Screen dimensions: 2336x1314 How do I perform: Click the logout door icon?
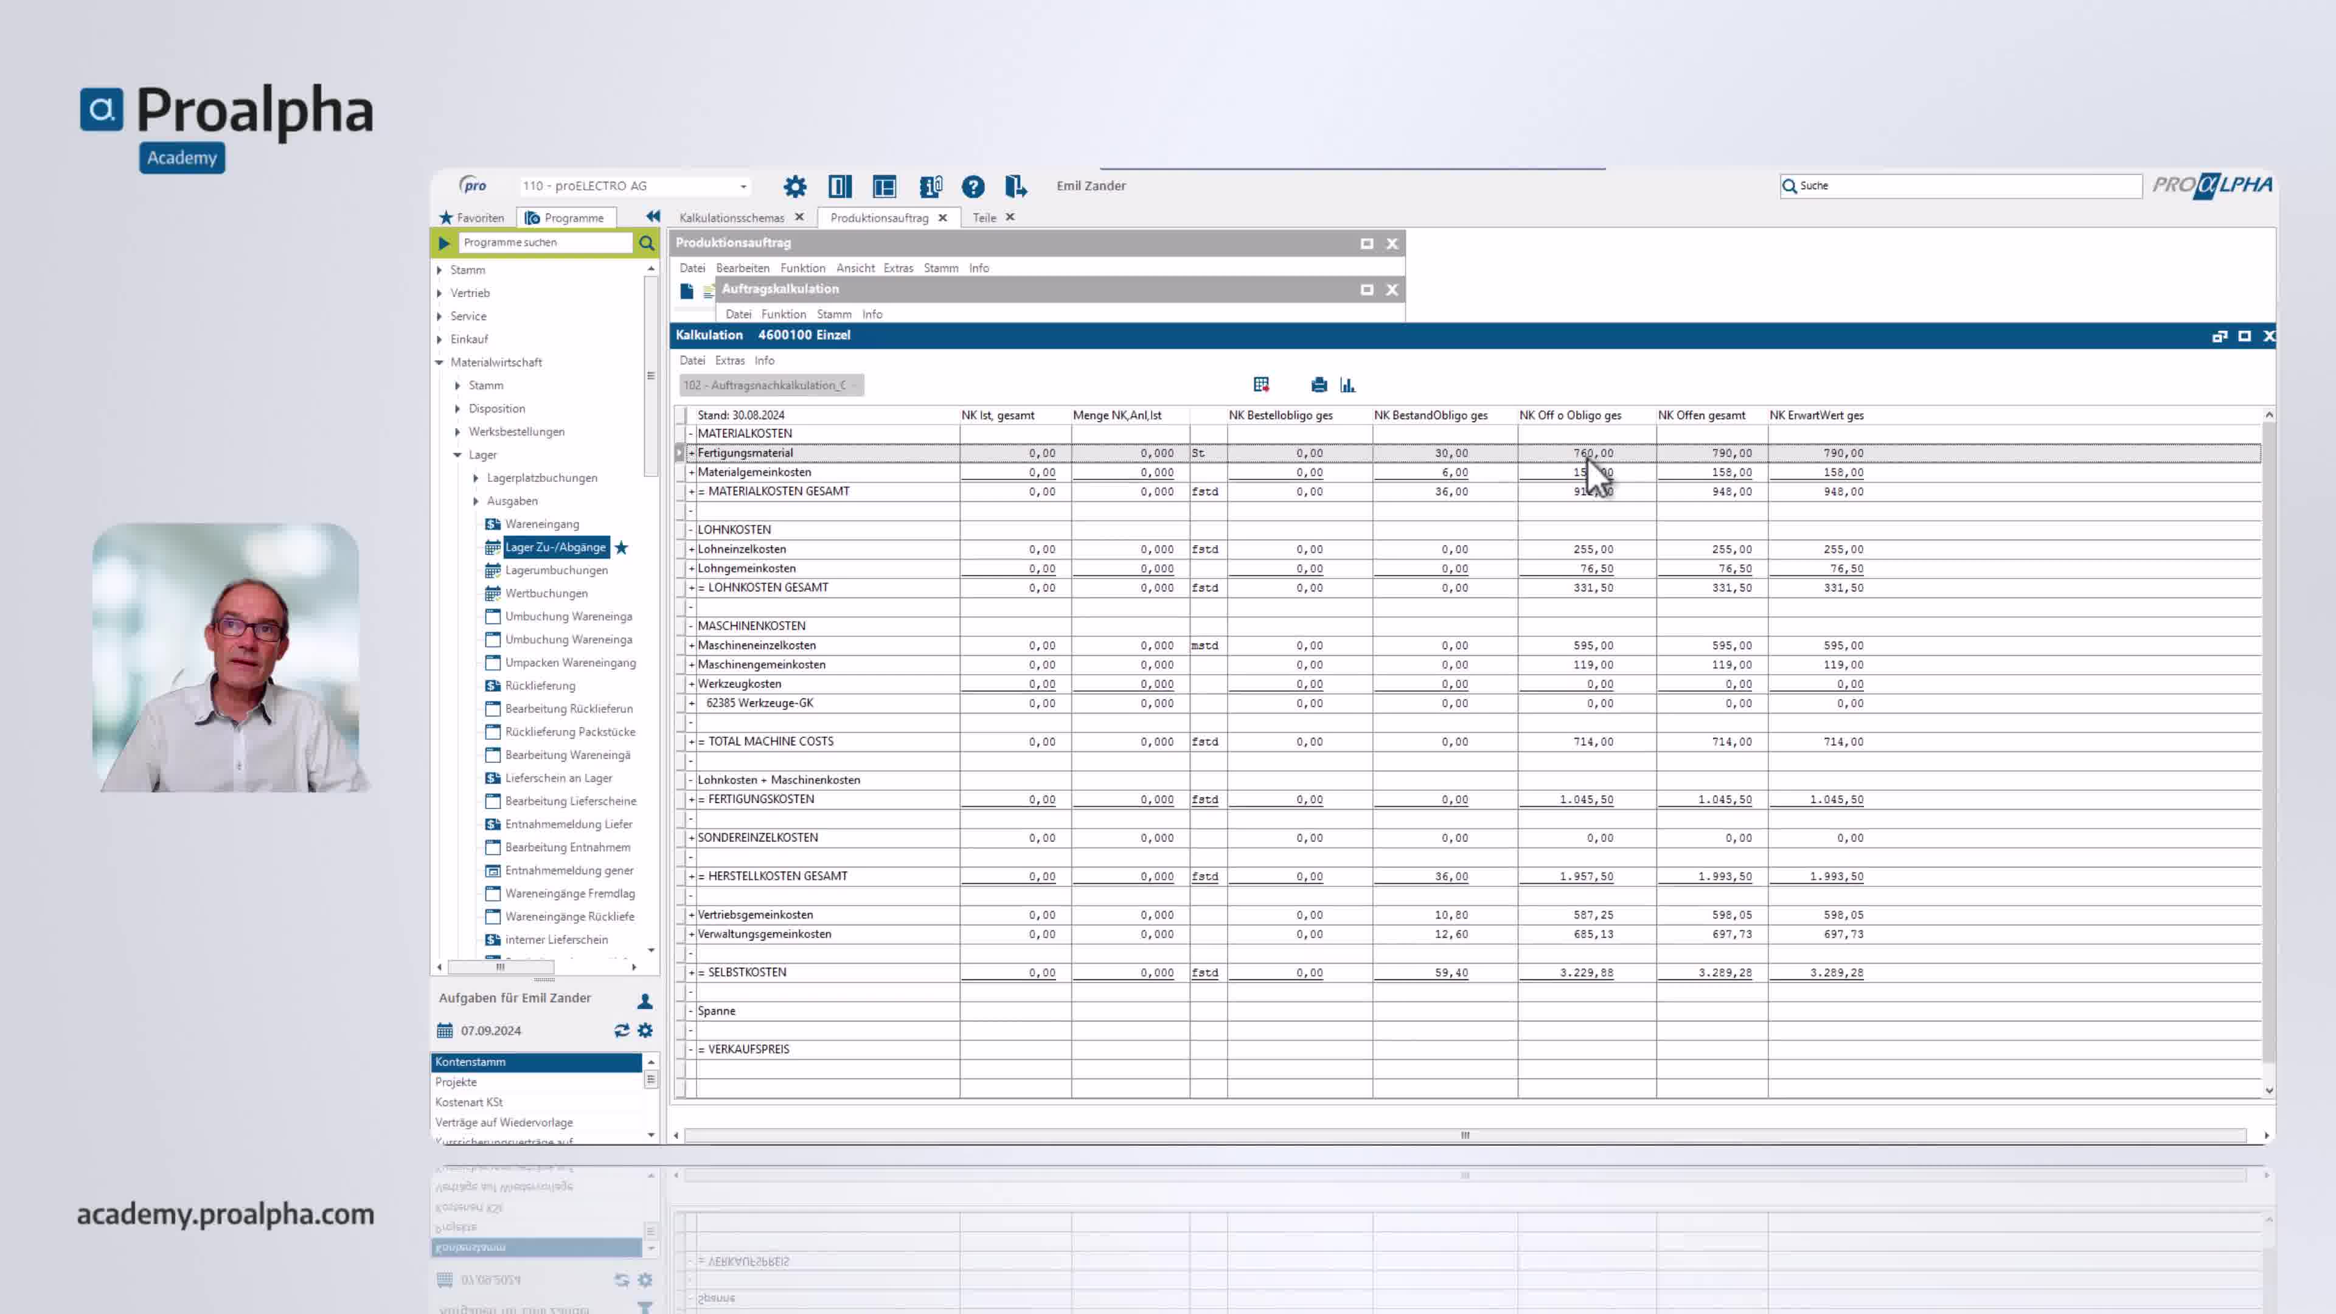(x=1015, y=187)
